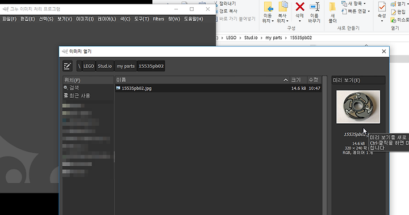Viewport: 409px width, 215px height.
Task: Go to my parts folder in dialog path bar
Action: pyautogui.click(x=126, y=66)
